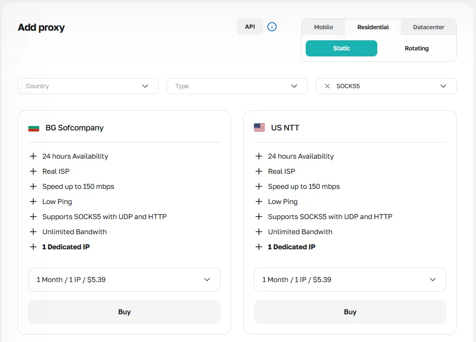Viewport: 476px width, 342px height.
Task: Click plus icon beside US NTT 24 hours Availability
Action: click(258, 156)
